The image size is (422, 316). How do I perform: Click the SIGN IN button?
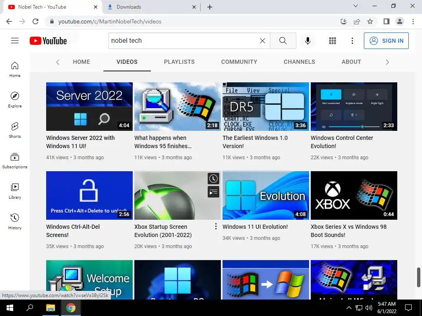[386, 41]
